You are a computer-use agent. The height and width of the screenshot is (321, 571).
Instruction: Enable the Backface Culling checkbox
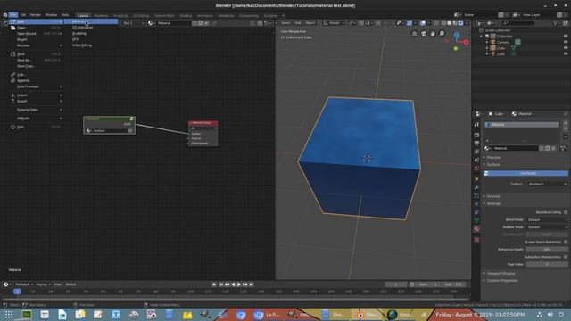[566, 212]
